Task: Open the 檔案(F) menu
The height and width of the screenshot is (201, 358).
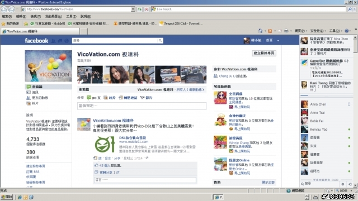Action: point(7,16)
